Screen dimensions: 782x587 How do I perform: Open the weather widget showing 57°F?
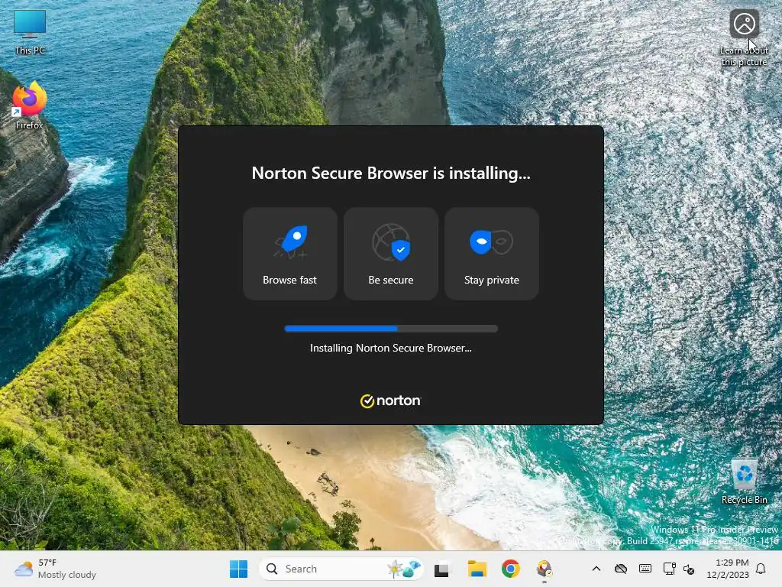click(x=55, y=569)
